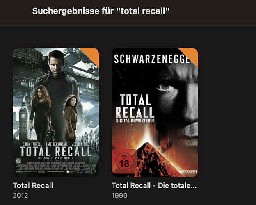Open the Schwarzenegger Total Recall 1990 poster
The image size is (256, 205).
[155, 112]
